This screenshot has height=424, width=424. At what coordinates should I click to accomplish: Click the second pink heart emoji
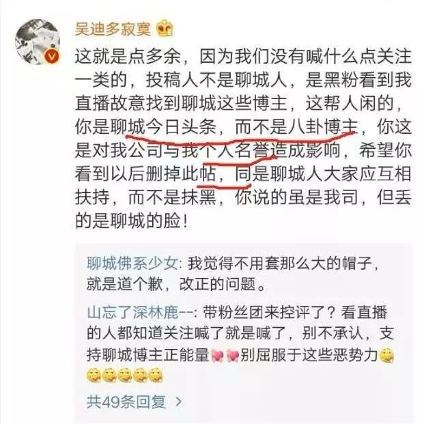pos(232,356)
